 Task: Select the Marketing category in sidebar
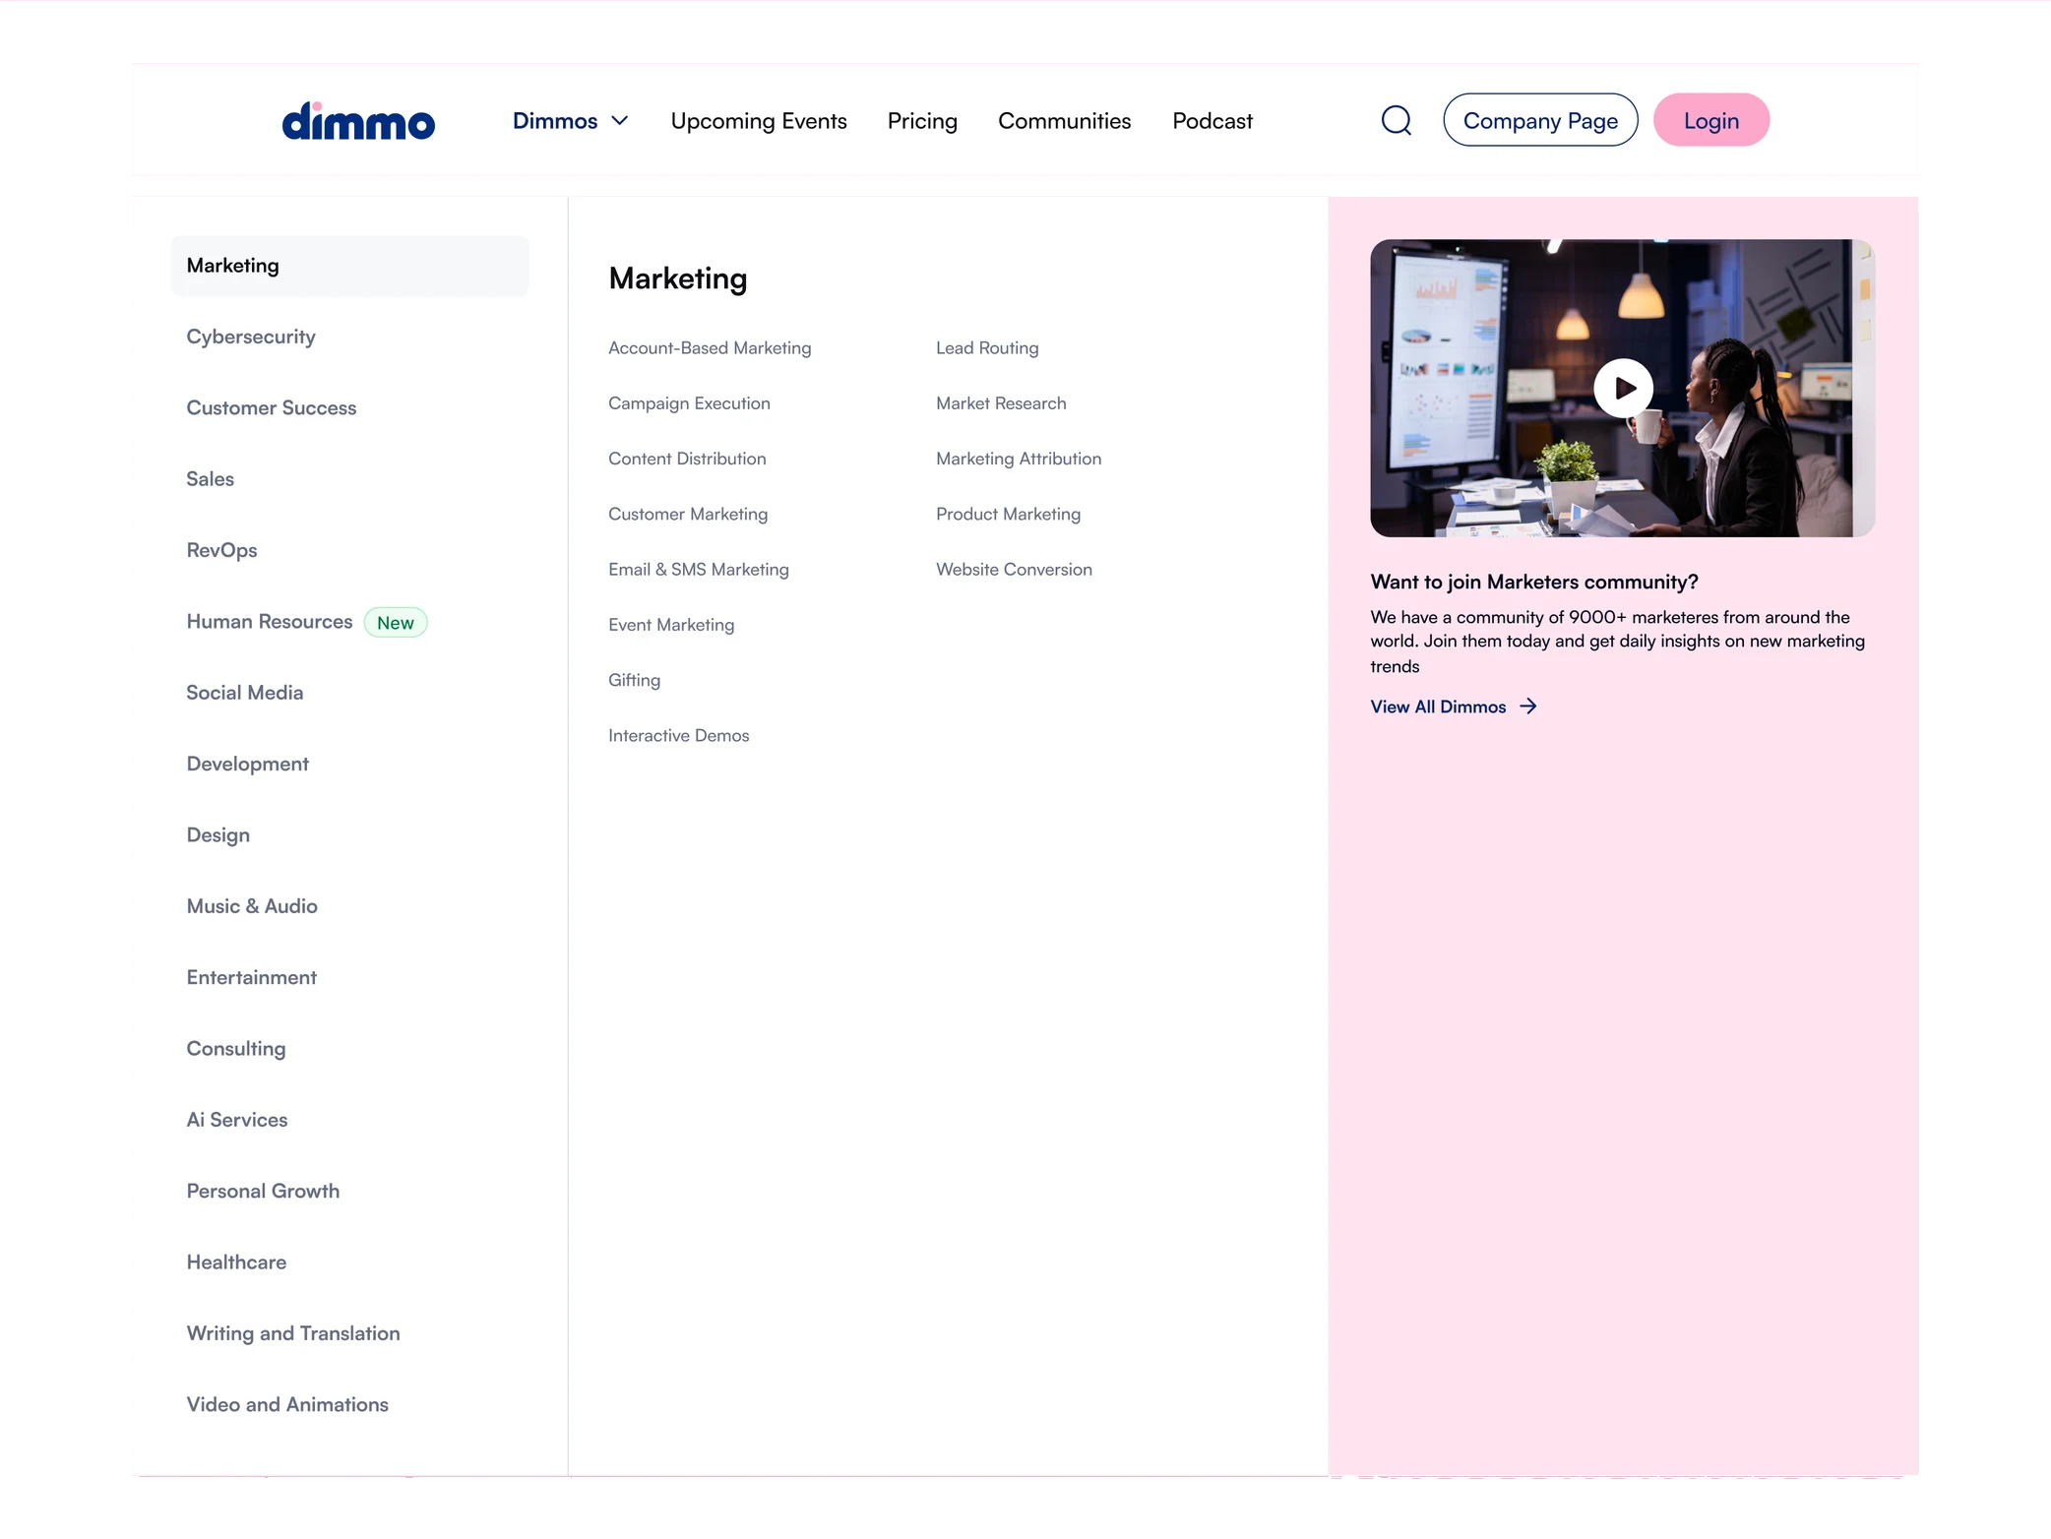(350, 266)
